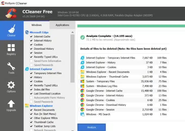Switch to the Applications tab

[62, 25]
